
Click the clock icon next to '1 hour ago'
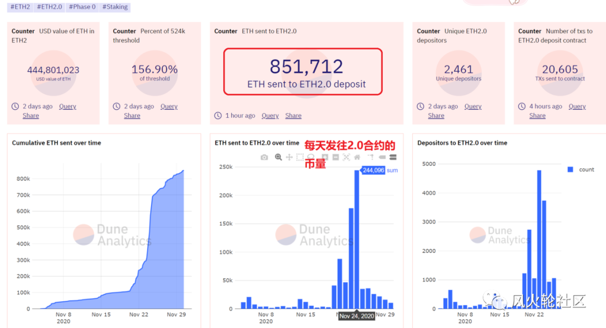pyautogui.click(x=218, y=116)
